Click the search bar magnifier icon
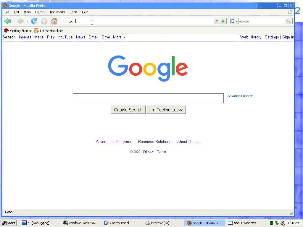The width and height of the screenshot is (303, 227). click(289, 21)
